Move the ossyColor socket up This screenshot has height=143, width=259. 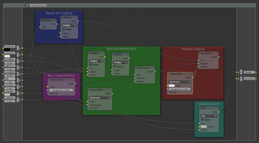[x=18, y=54]
